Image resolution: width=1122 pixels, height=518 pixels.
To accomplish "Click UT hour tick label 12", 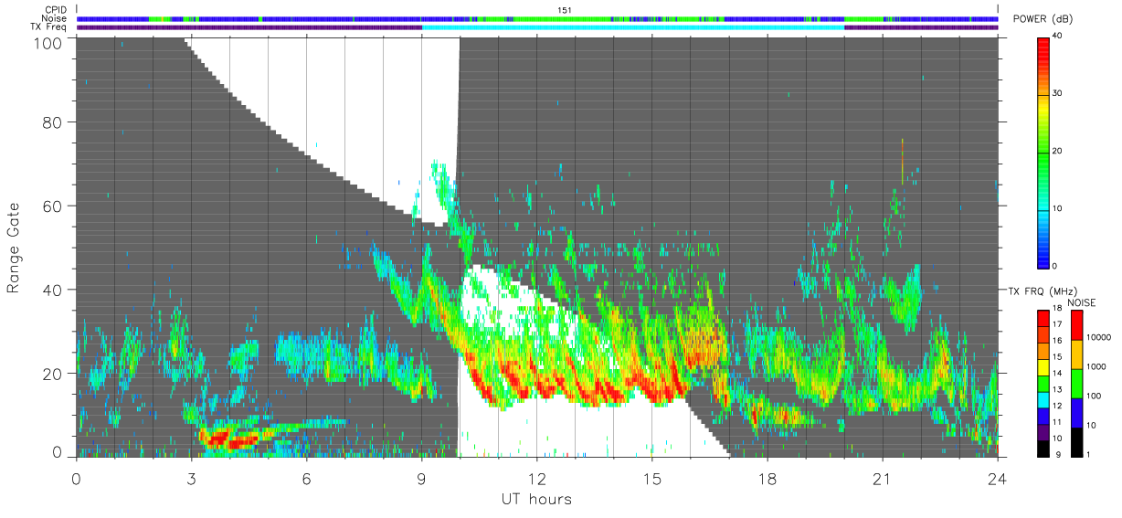I will coord(536,478).
